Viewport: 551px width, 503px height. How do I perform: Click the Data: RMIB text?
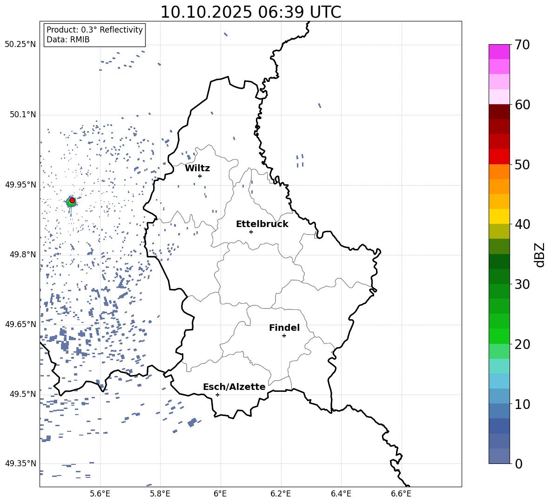pos(68,40)
